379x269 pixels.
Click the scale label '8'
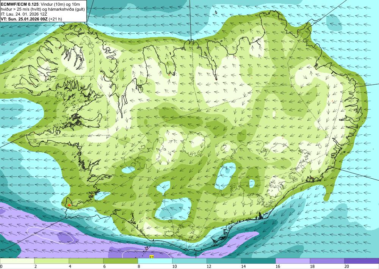139,267
